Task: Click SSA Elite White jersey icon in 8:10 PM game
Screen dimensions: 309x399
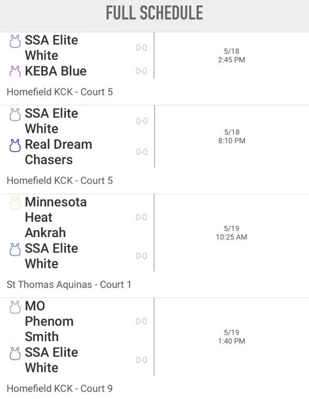Action: pos(15,114)
